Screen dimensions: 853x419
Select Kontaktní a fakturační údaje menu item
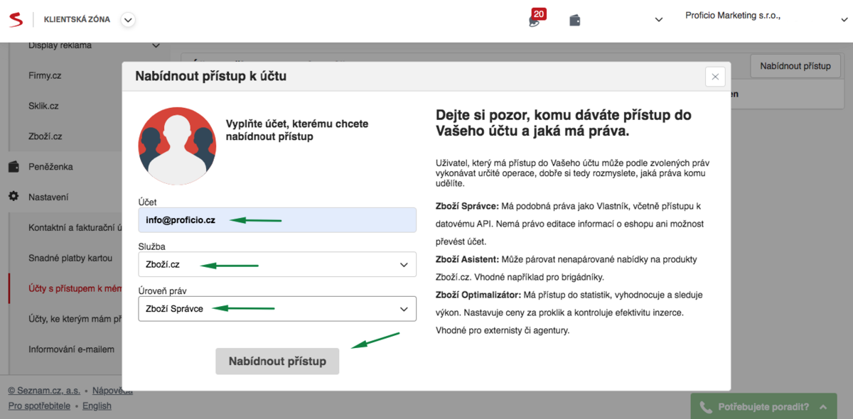pos(75,228)
